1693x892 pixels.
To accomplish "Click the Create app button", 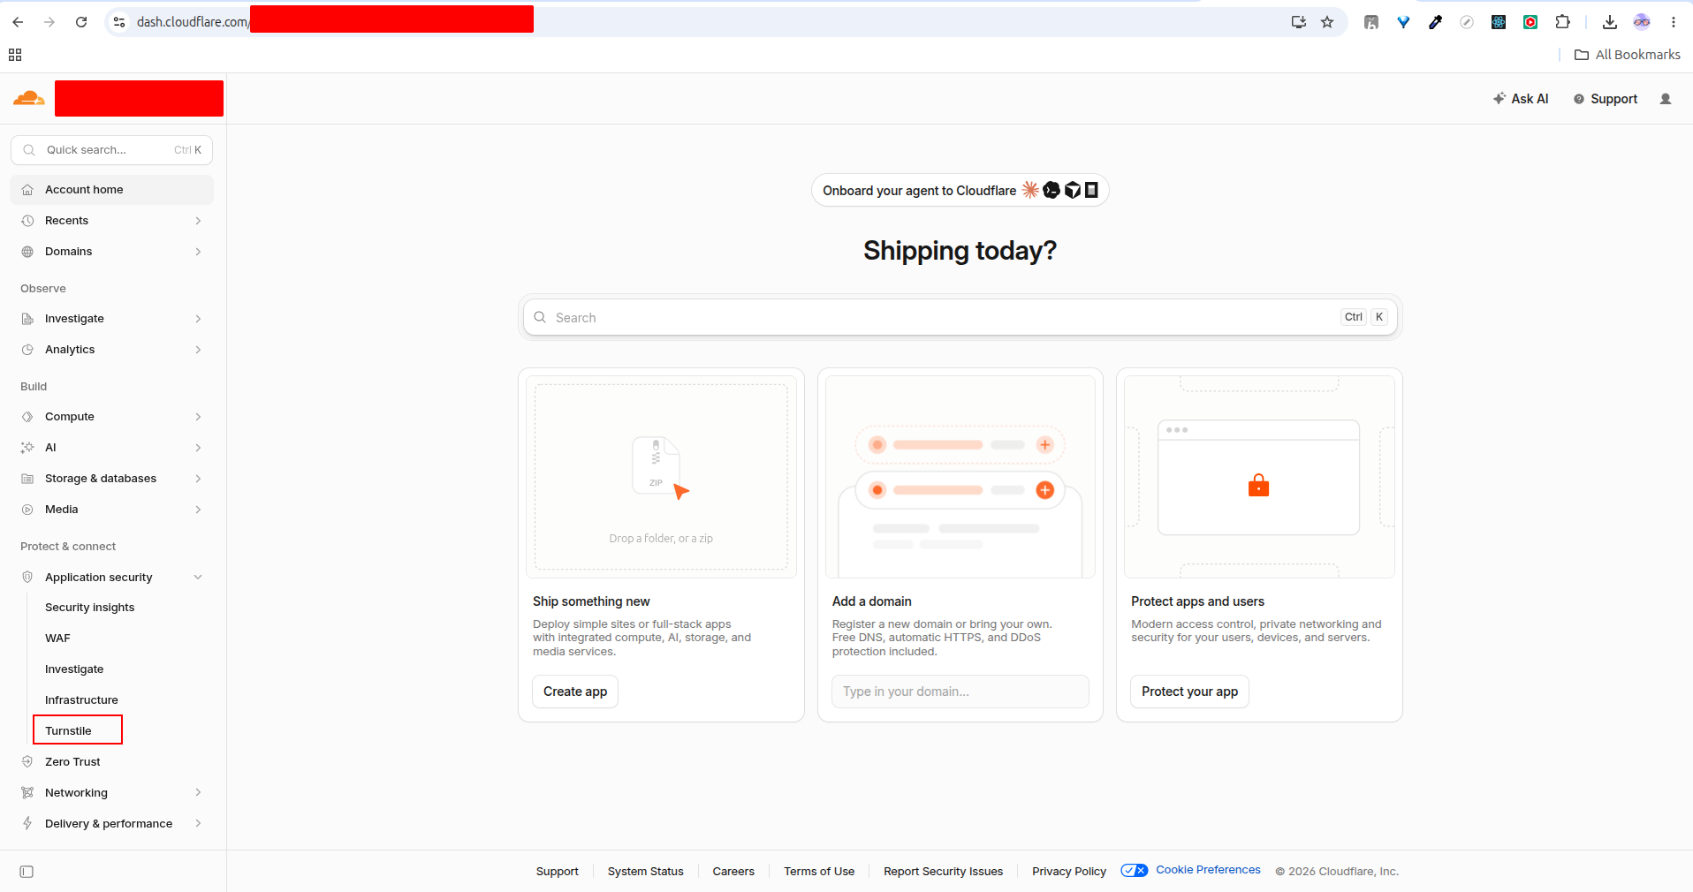I will coord(575,692).
